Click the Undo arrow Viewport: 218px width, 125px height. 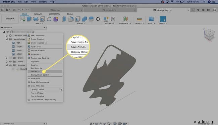point(19,10)
